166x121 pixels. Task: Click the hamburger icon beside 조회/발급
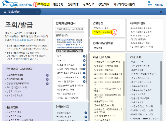coord(5,12)
